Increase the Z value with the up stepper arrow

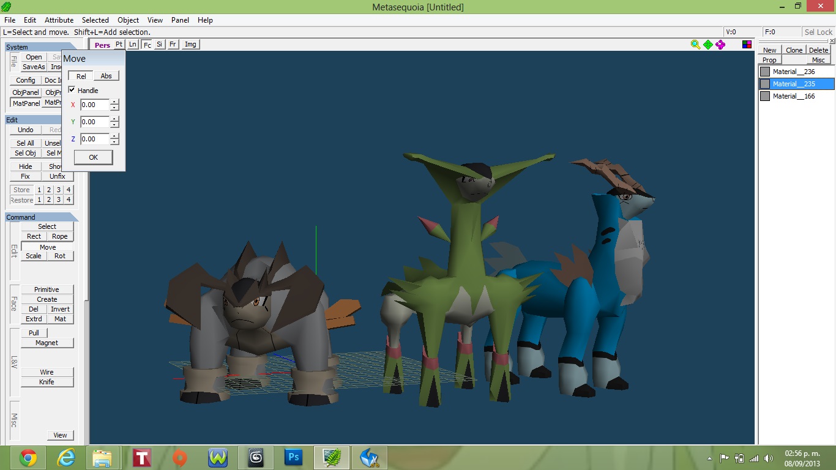[114, 136]
